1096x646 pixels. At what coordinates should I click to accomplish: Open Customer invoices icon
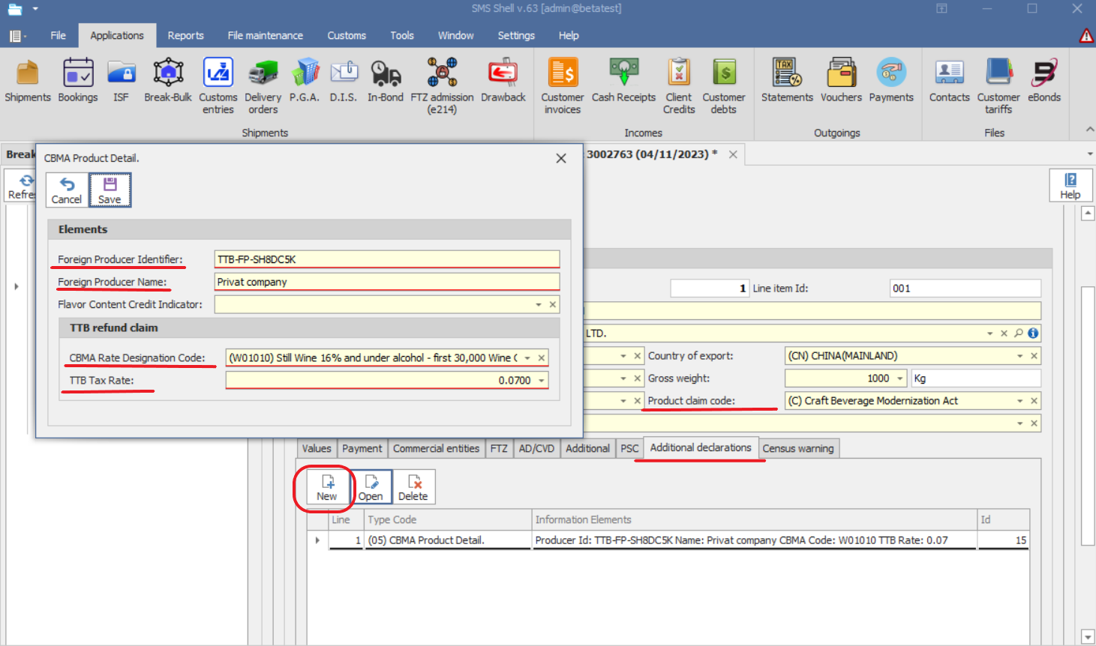[563, 86]
